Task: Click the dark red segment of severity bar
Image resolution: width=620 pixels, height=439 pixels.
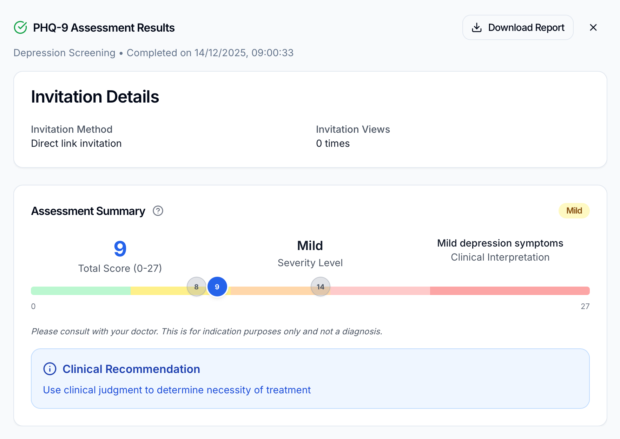Action: pyautogui.click(x=509, y=291)
